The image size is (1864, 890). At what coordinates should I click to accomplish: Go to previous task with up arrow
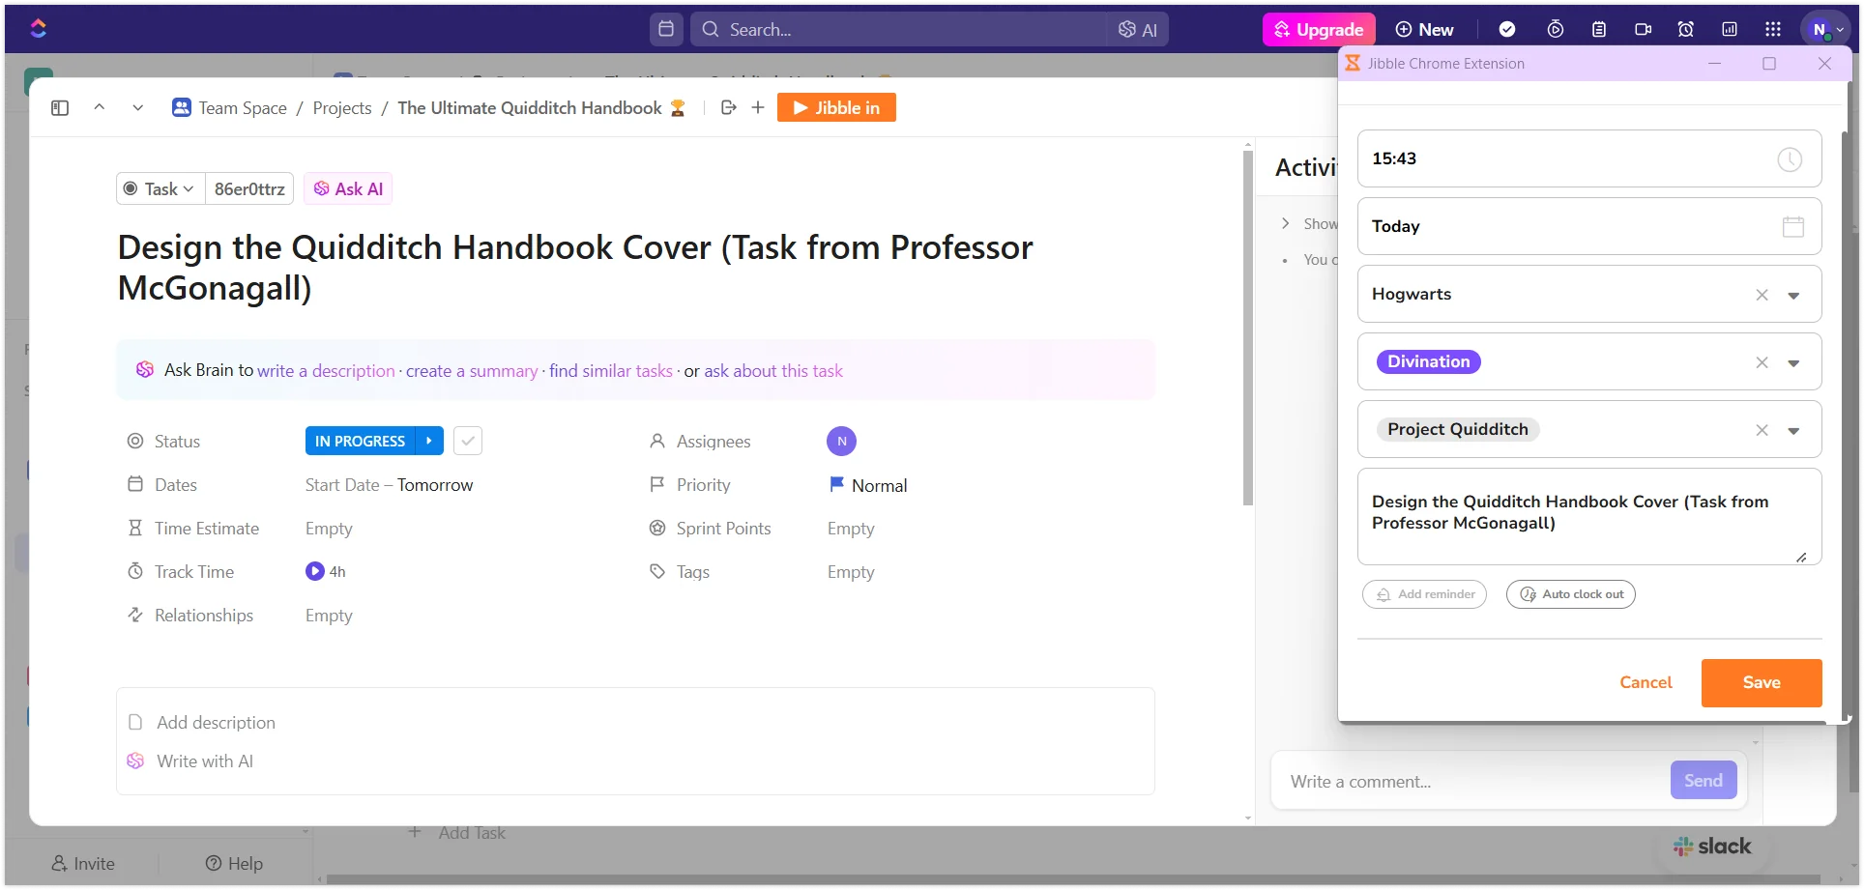tap(100, 107)
